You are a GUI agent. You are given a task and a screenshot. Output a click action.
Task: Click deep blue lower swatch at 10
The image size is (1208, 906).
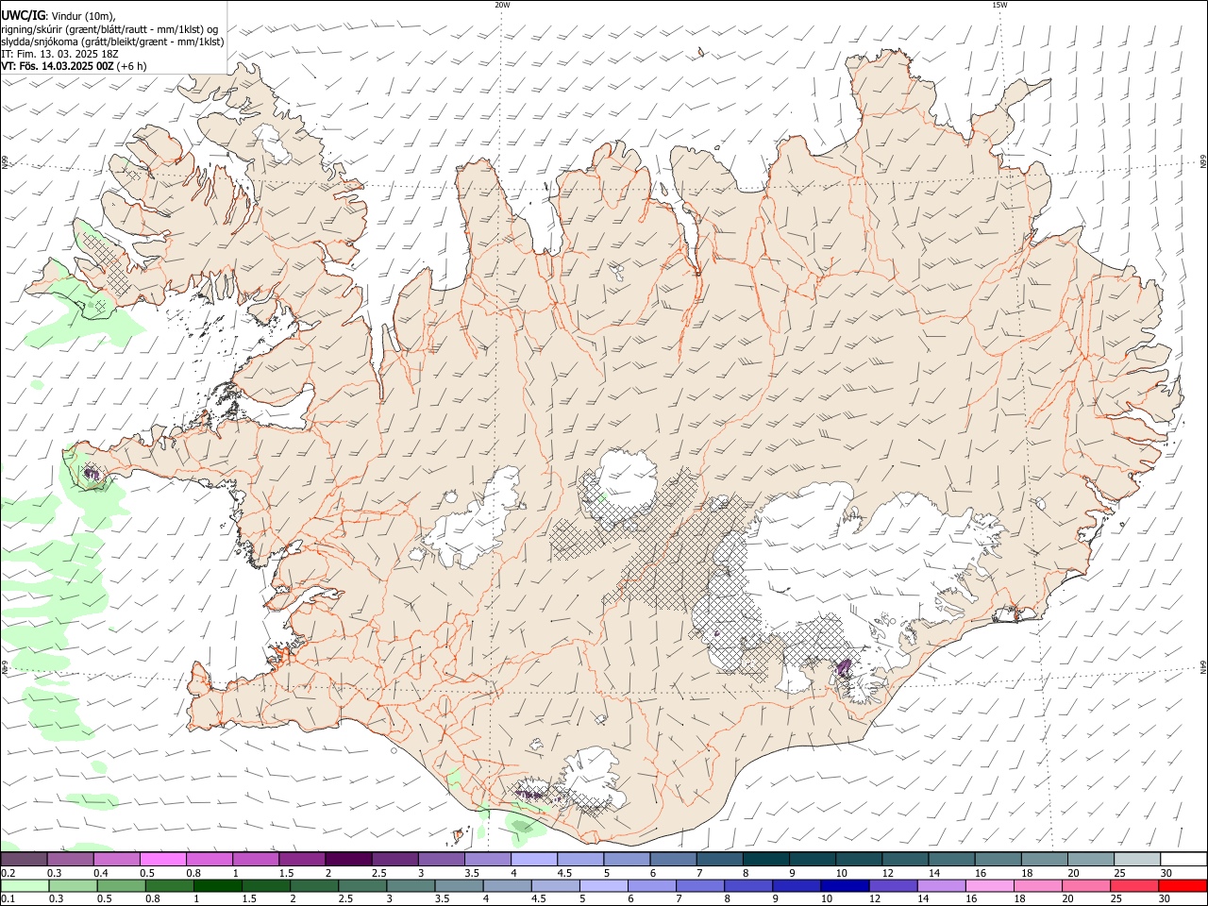[844, 885]
